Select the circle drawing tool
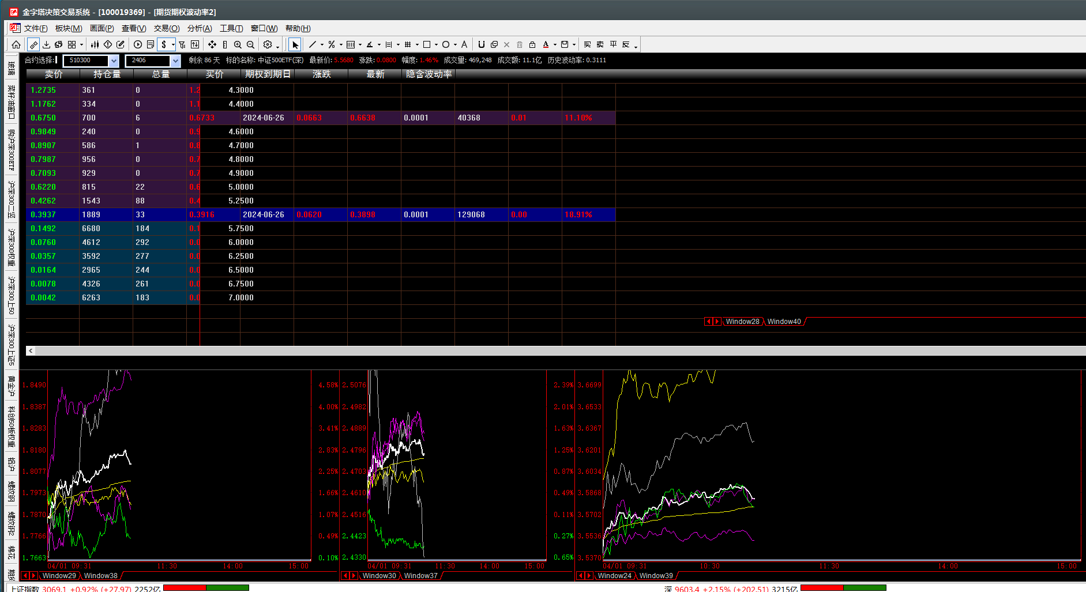1086x592 pixels. pos(446,44)
